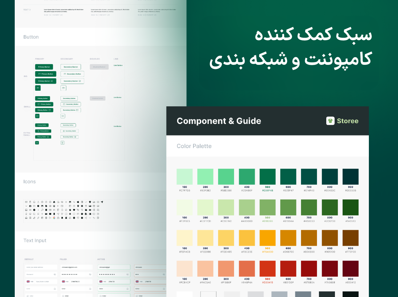398x297 pixels.
Task: Pick the orange 500 swatch #F9A600
Action: (267, 238)
